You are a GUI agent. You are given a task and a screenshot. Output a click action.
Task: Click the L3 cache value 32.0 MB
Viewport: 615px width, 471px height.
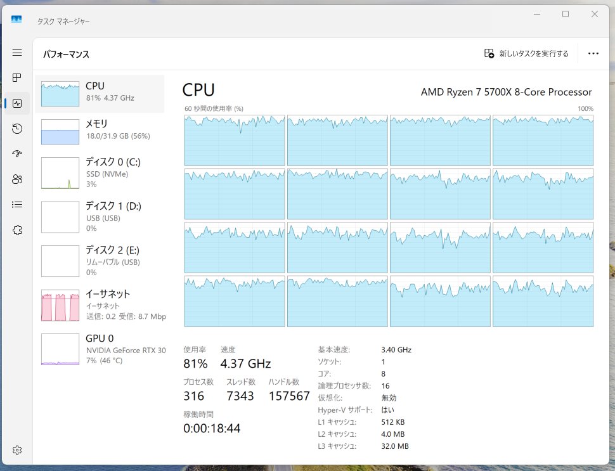pos(394,446)
